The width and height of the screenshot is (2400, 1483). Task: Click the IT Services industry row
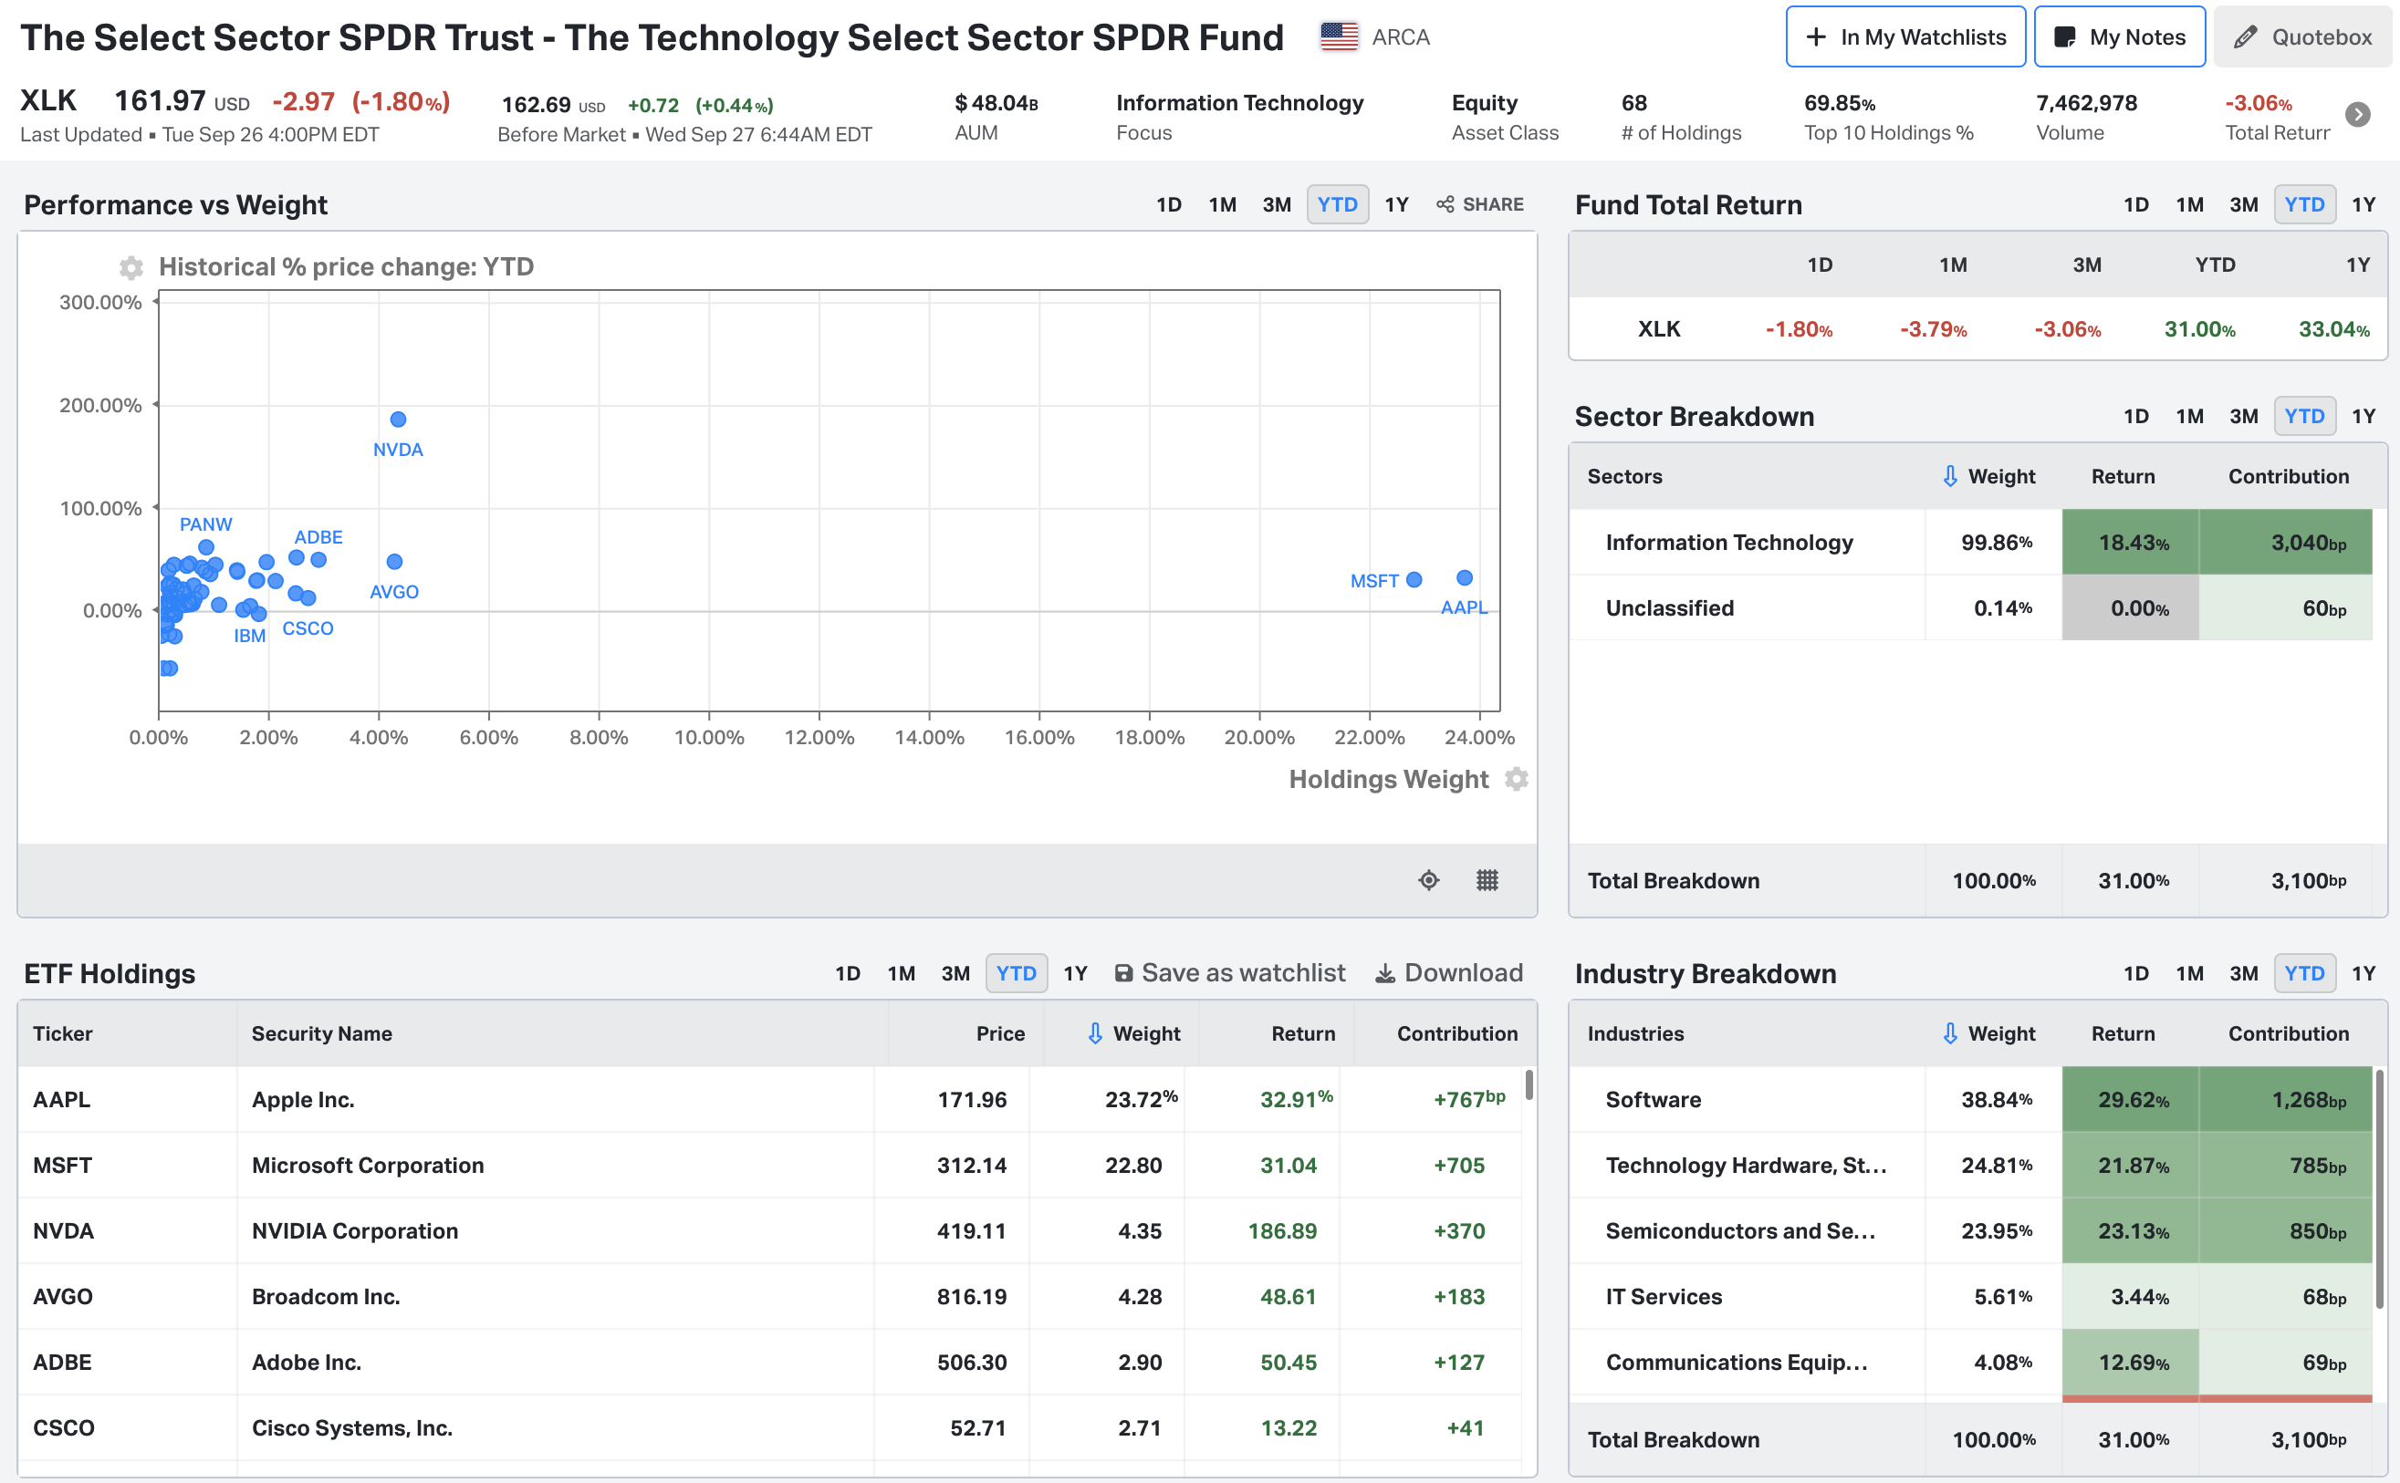pos(1970,1297)
